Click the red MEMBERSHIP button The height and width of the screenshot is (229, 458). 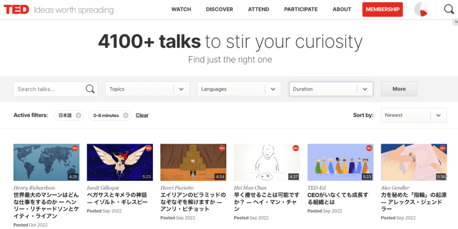coord(382,9)
